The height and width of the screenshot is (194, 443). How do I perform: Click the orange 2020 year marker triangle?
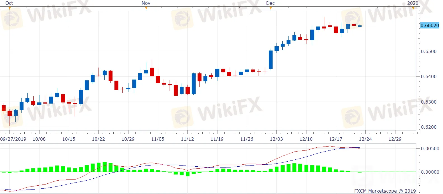pos(413,8)
